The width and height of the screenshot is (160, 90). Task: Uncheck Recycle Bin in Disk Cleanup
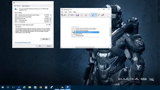click(x=16, y=18)
